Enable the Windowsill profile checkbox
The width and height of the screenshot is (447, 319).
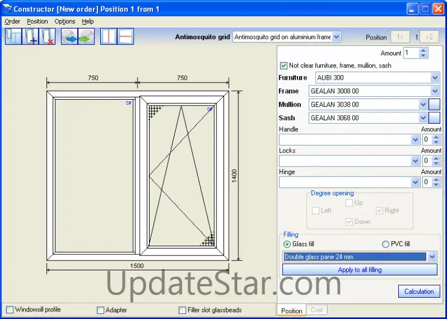pos(10,310)
